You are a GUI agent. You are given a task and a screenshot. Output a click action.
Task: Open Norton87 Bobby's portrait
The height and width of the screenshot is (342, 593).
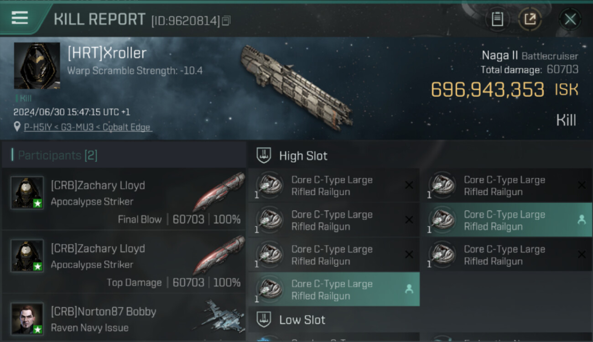pos(27,318)
